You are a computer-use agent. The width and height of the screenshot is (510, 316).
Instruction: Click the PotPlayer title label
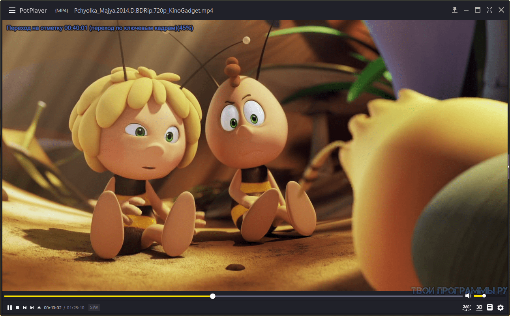click(x=33, y=11)
